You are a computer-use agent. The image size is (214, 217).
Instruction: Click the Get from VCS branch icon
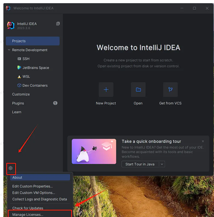[x=170, y=89]
